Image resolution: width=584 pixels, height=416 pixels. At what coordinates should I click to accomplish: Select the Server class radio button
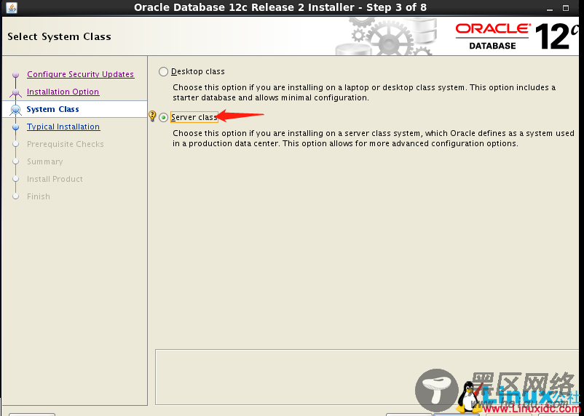click(163, 118)
